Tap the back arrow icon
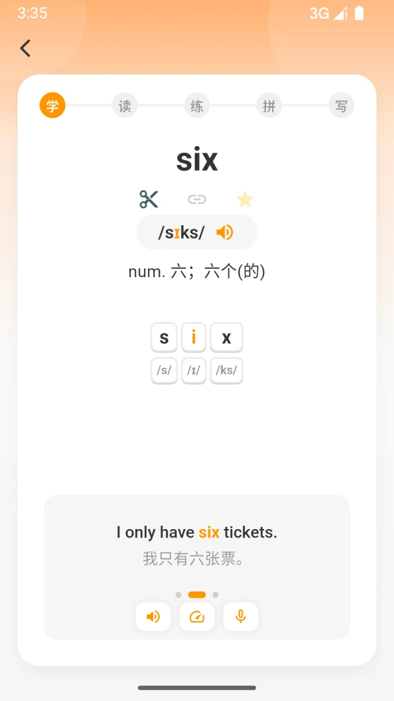 click(25, 48)
